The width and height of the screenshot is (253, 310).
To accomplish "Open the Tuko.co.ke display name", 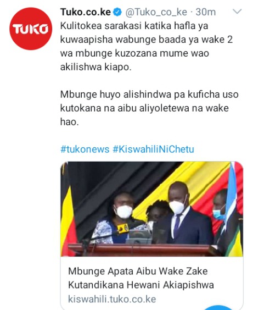I will pyautogui.click(x=86, y=12).
